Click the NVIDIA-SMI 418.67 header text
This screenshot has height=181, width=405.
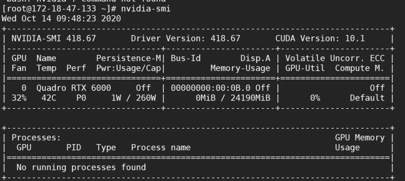coord(54,39)
